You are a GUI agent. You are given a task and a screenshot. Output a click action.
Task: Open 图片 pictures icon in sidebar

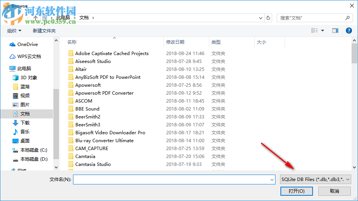pyautogui.click(x=15, y=105)
